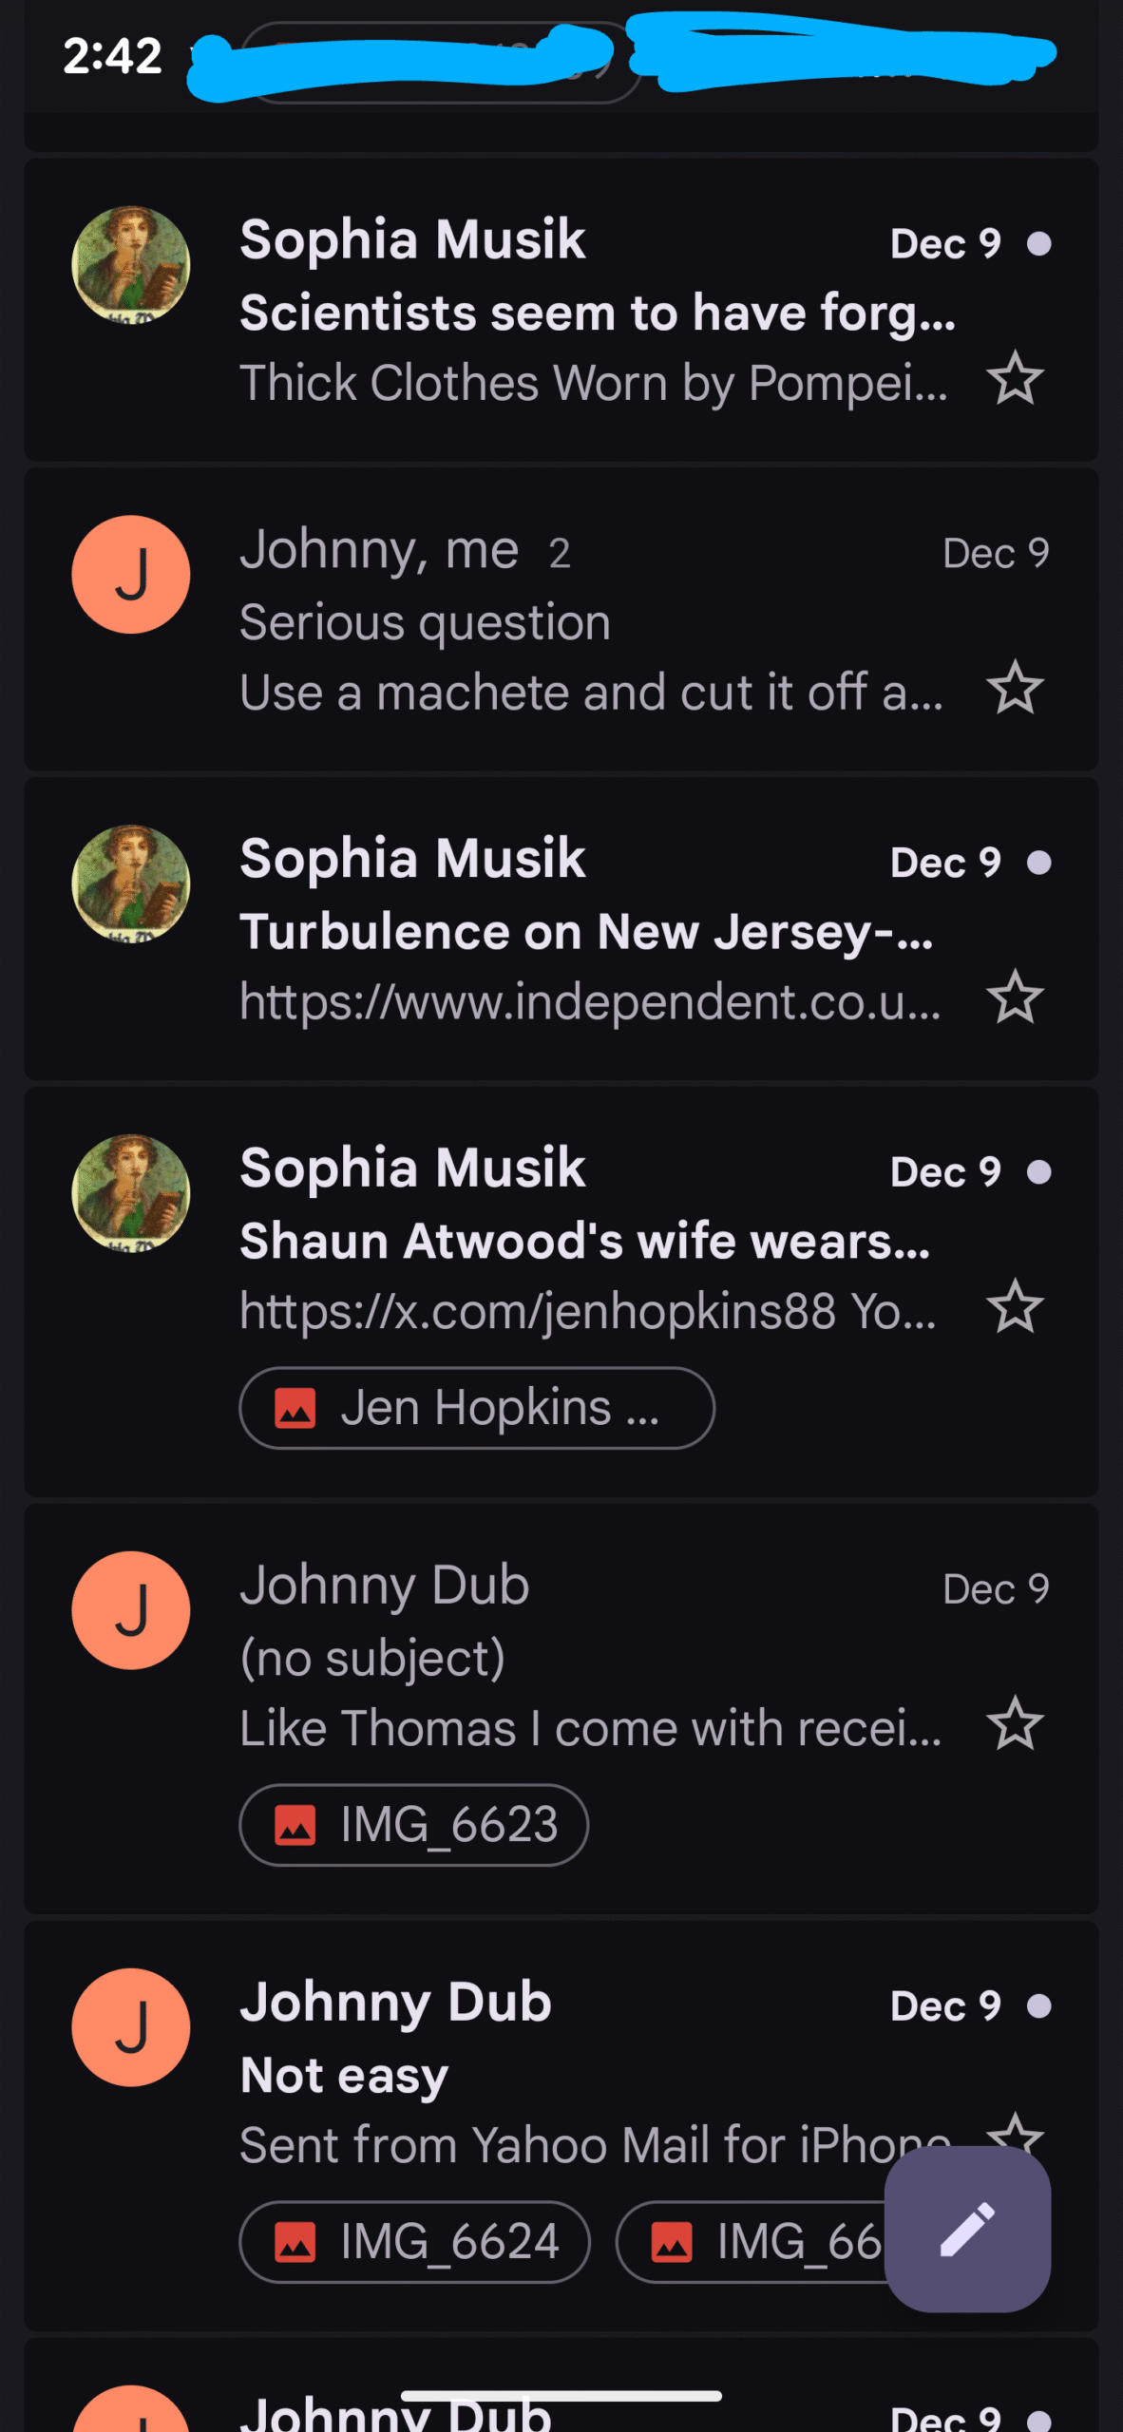Screen dimensions: 1123x2432
Task: Tap the orange J avatar on 'Serious question'
Action: coord(131,575)
